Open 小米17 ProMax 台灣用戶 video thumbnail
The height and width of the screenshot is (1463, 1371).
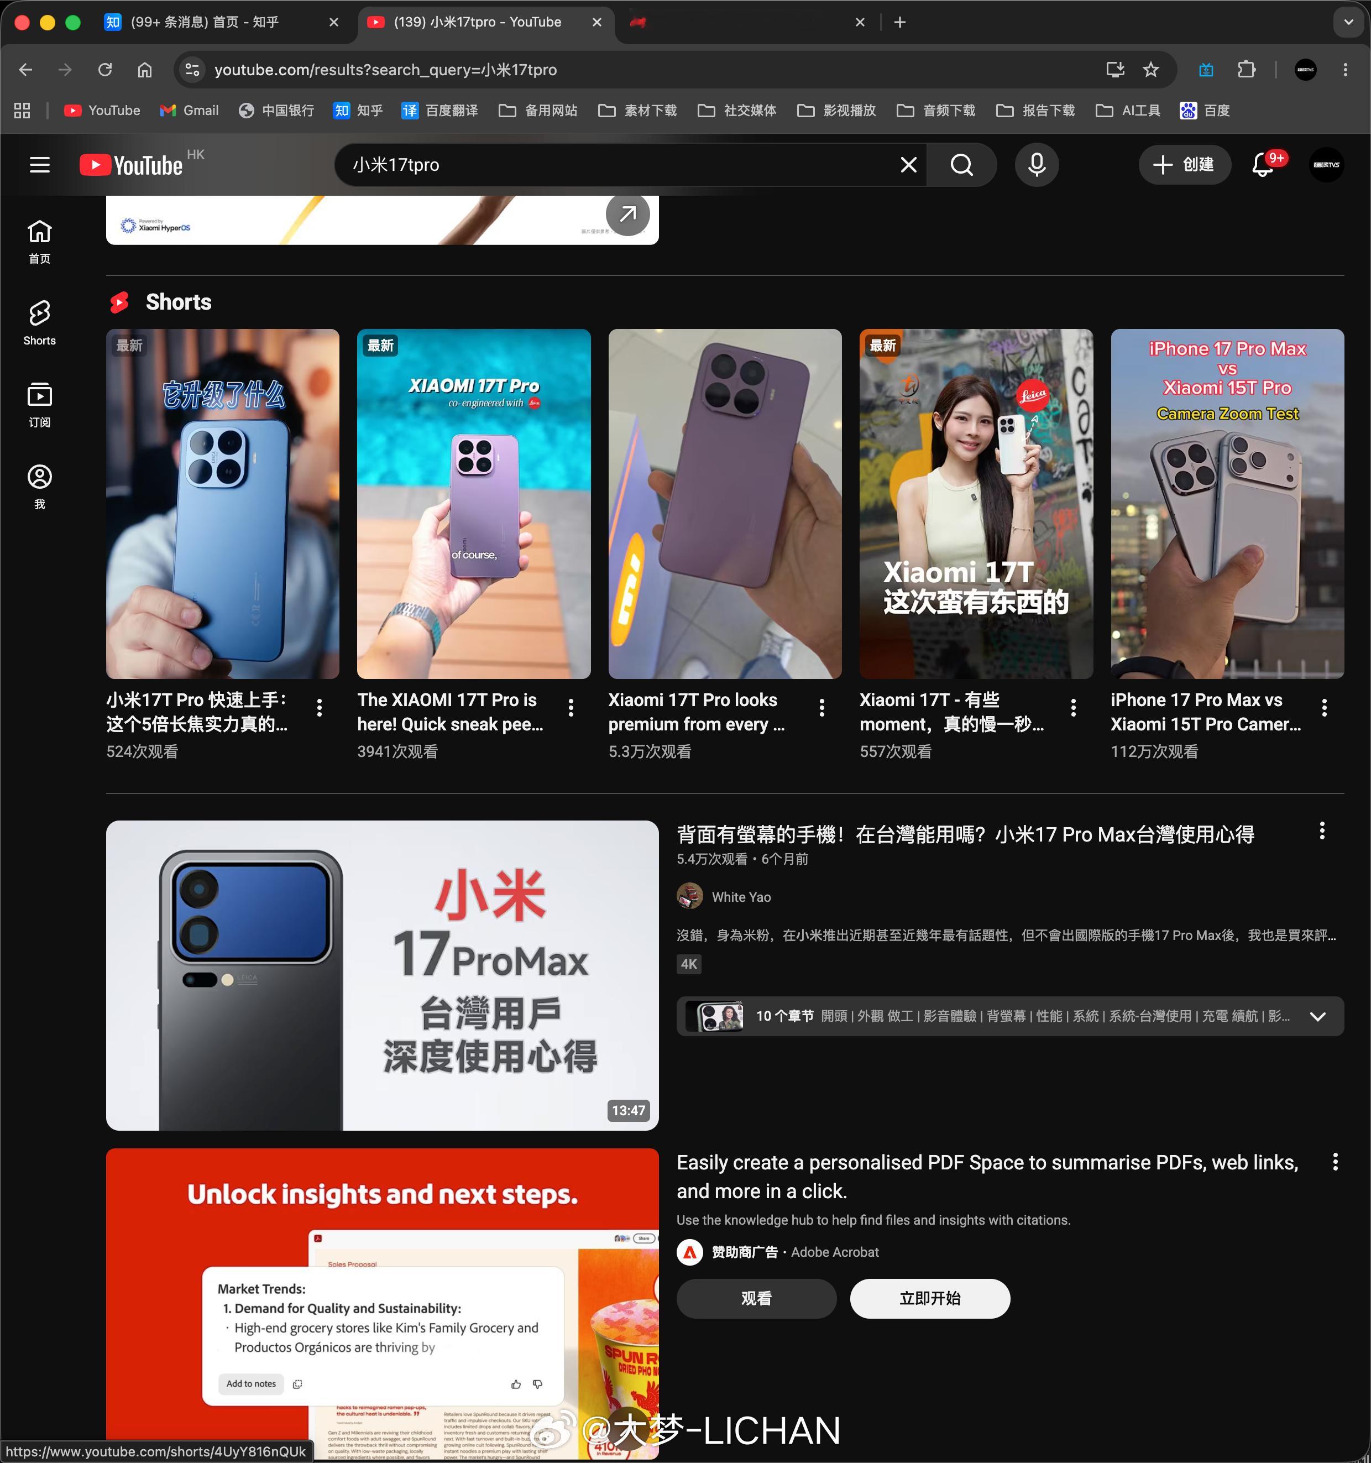[382, 975]
